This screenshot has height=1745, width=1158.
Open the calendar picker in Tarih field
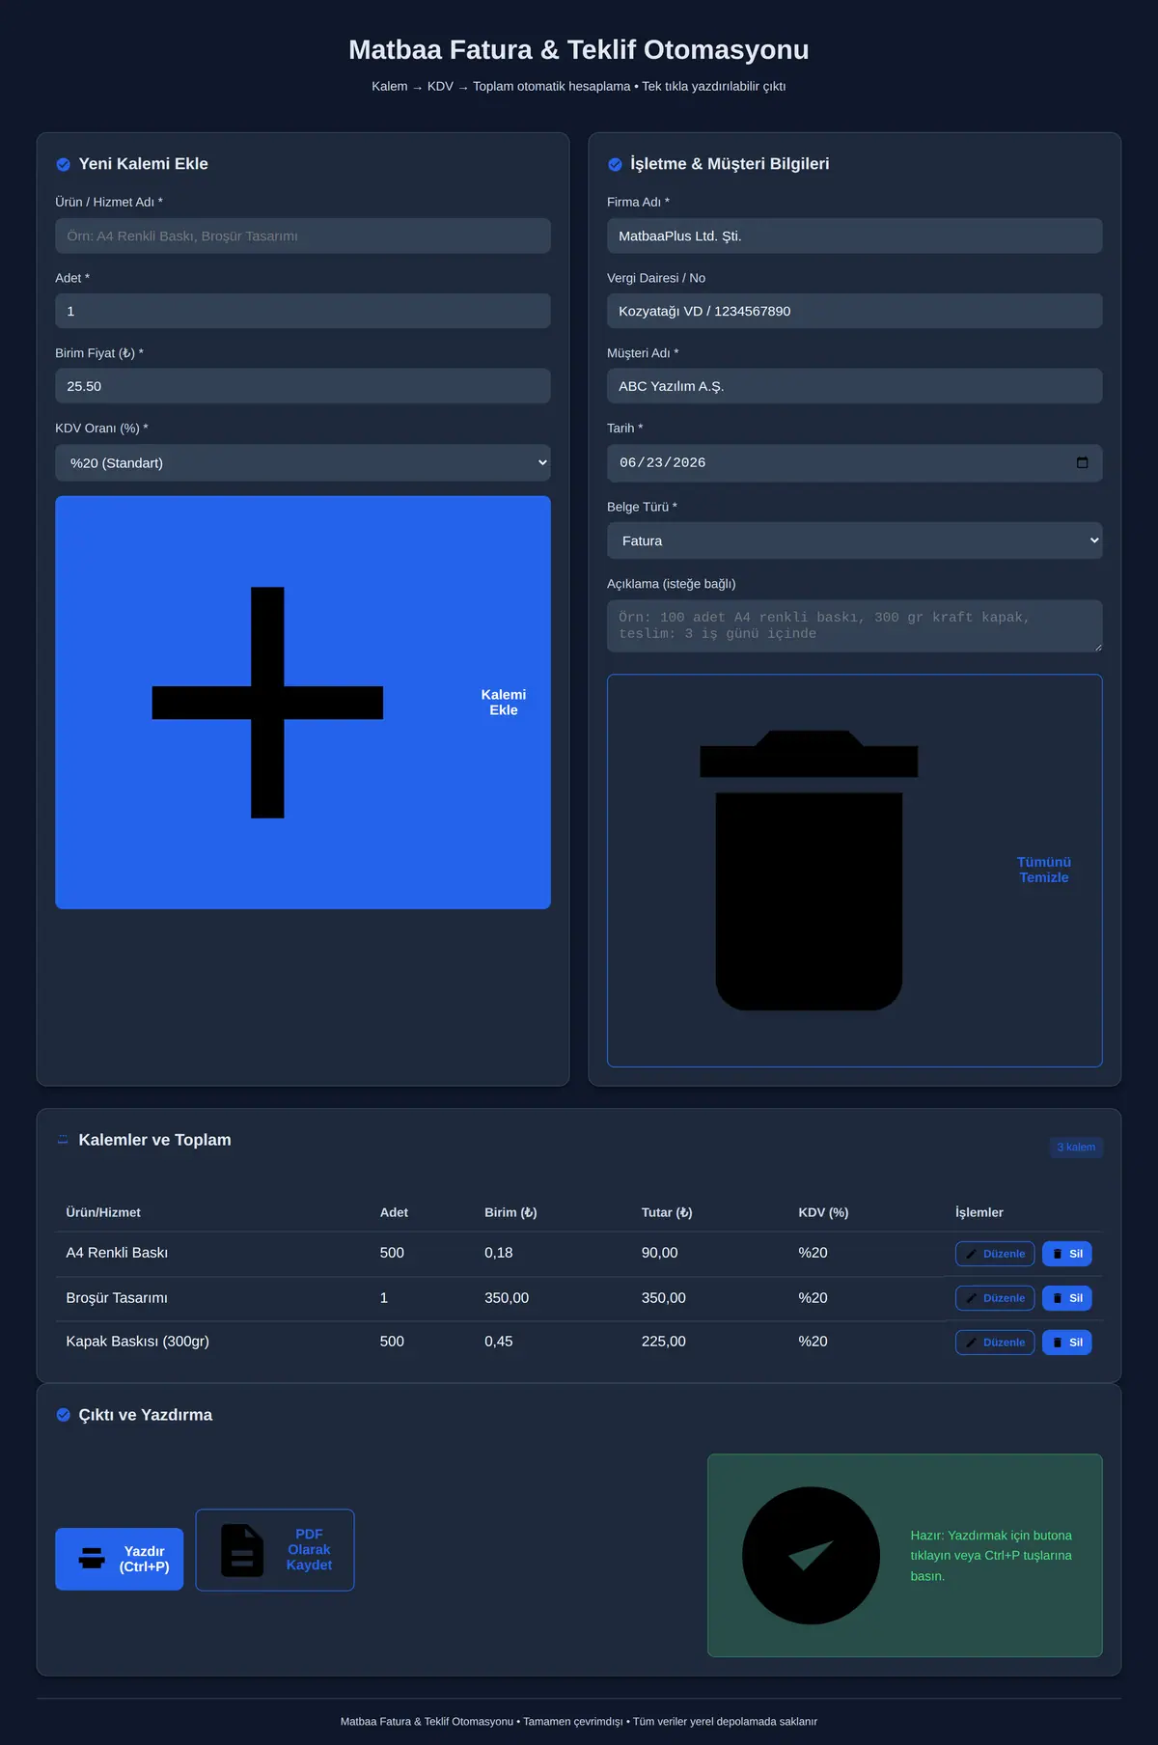[1082, 462]
